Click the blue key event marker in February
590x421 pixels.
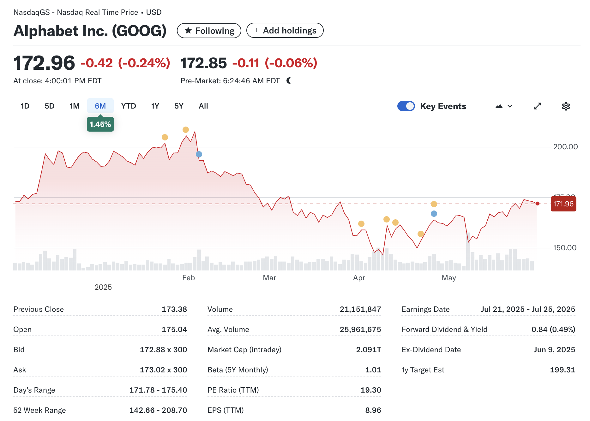199,154
